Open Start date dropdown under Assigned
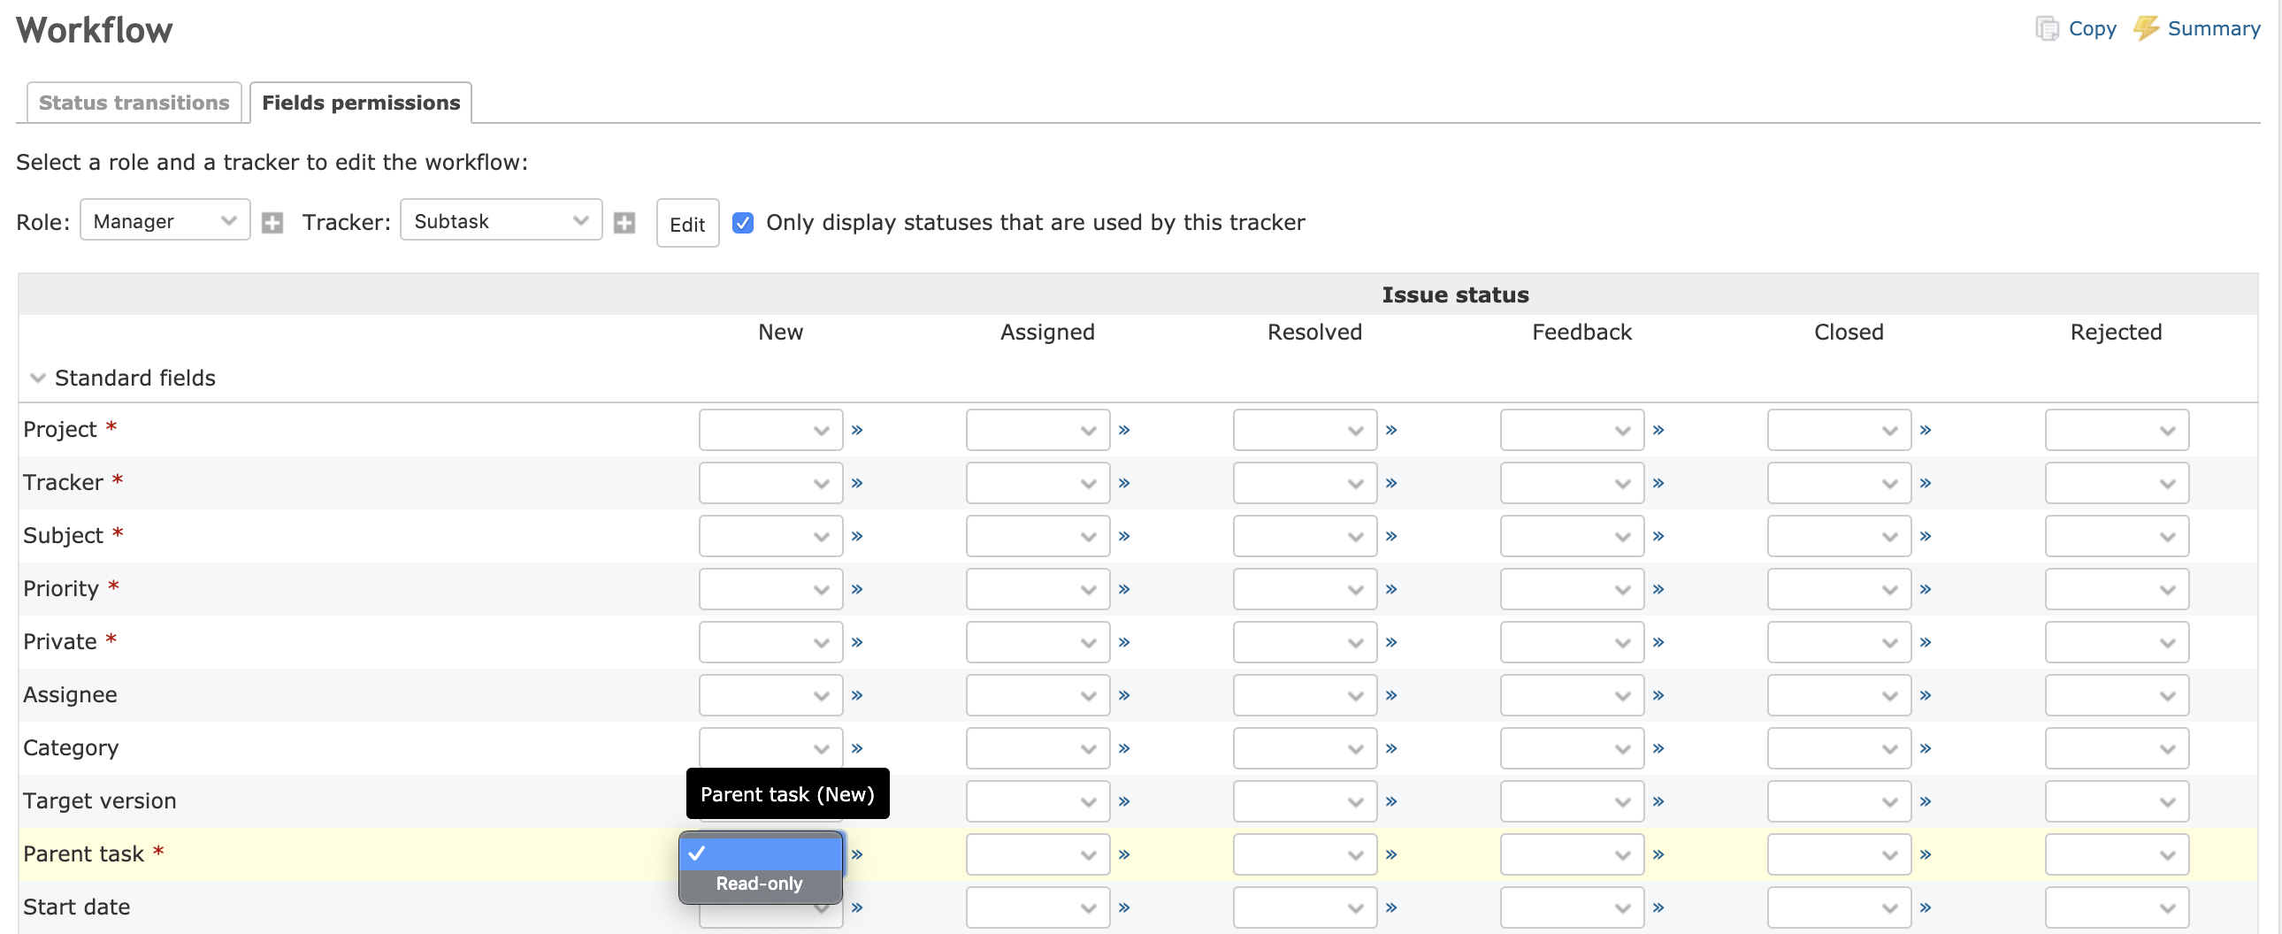Viewport: 2282px width, 934px height. pos(1038,908)
